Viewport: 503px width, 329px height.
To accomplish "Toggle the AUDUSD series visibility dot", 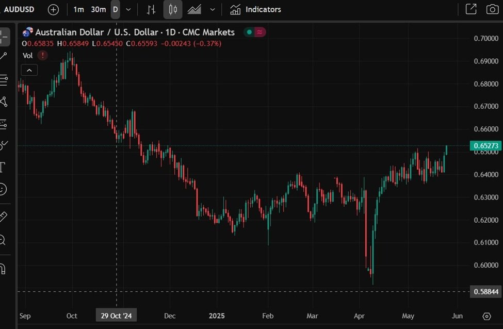I will [250, 32].
